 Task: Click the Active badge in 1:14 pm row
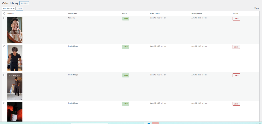tap(126, 47)
